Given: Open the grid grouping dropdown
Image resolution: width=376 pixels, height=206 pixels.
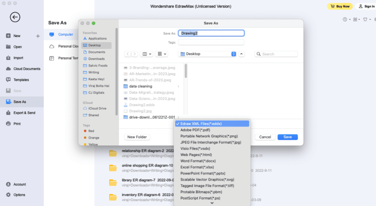Looking at the screenshot, I should tap(162, 54).
